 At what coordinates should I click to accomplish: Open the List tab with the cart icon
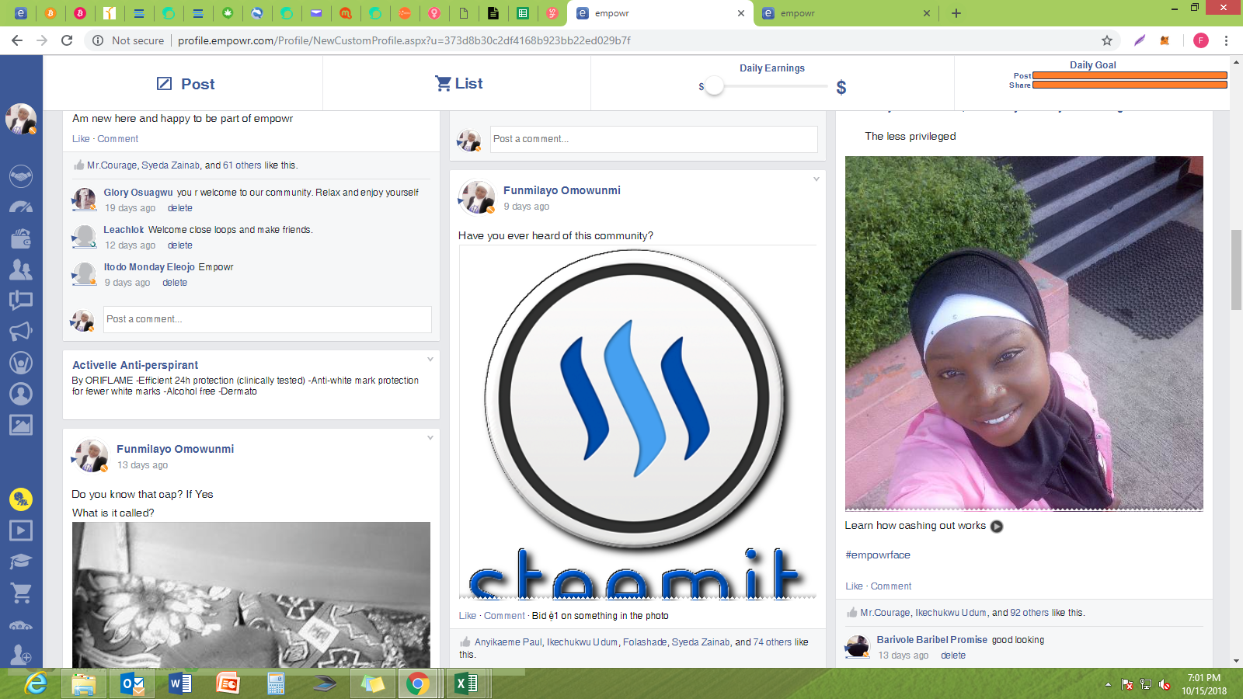458,83
